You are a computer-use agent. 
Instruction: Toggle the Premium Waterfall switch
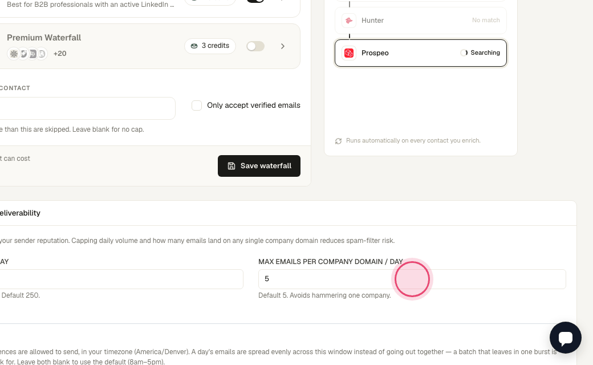(255, 46)
